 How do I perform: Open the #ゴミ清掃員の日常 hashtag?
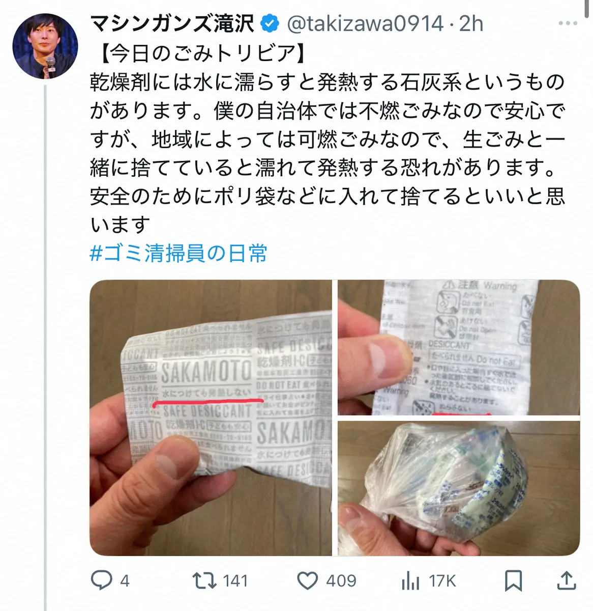179,253
